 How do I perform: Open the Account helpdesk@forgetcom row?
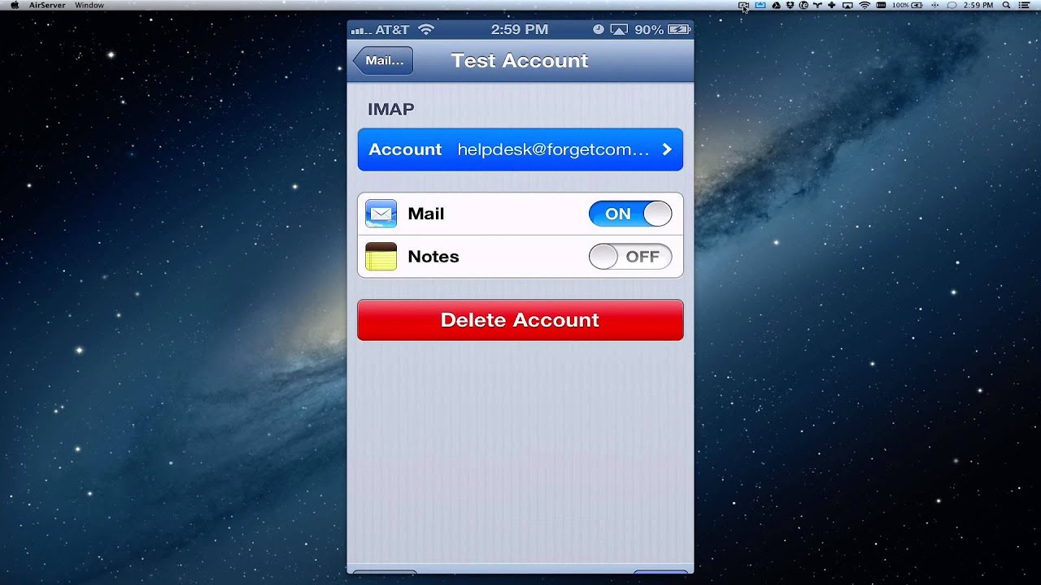(520, 149)
